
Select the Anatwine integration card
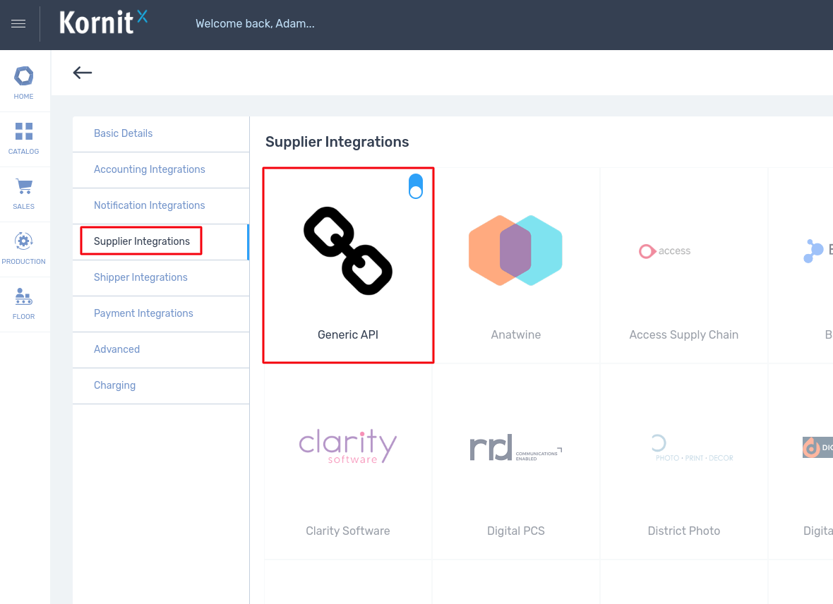(516, 265)
